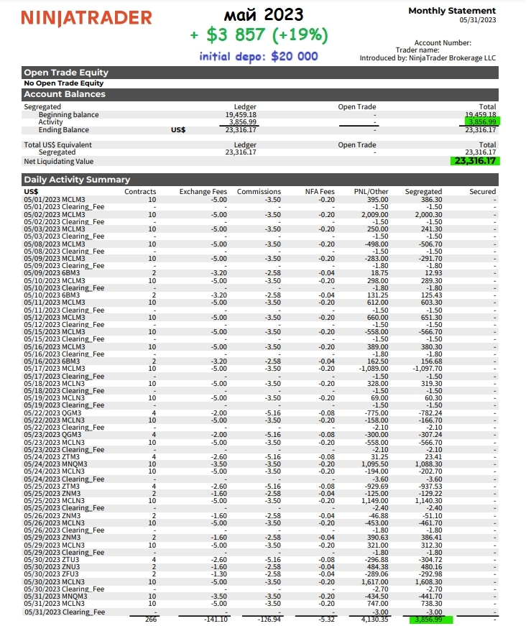Click highlighted Activity total in Account Balances
This screenshot has height=626, width=531.
pos(481,122)
